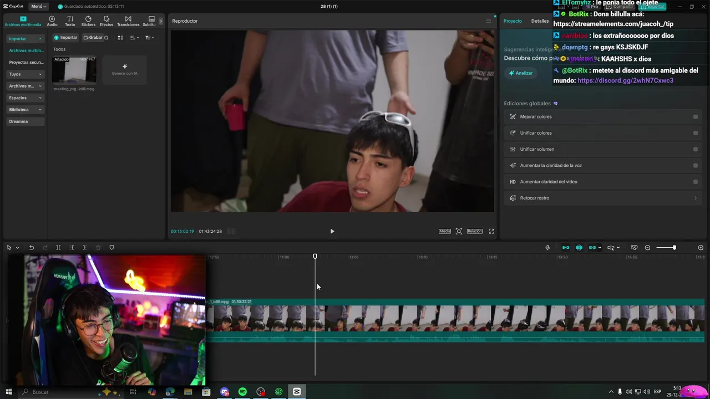The width and height of the screenshot is (710, 399).
Task: Split the clip at playhead
Action: click(58, 248)
